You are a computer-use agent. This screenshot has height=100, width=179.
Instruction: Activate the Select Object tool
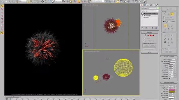point(28,1)
